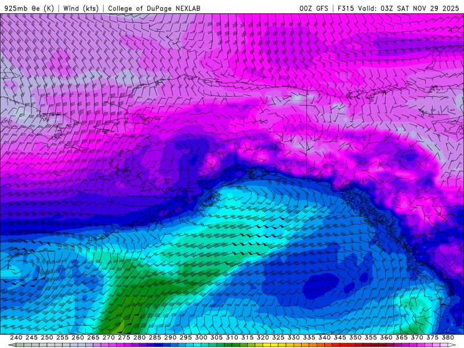Select the 375 legend value

tap(432, 338)
